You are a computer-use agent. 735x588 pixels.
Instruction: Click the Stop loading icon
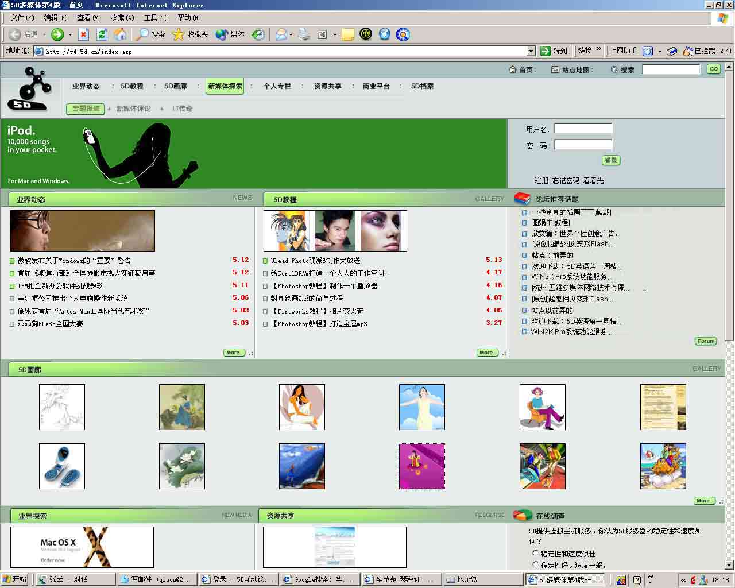[x=84, y=34]
